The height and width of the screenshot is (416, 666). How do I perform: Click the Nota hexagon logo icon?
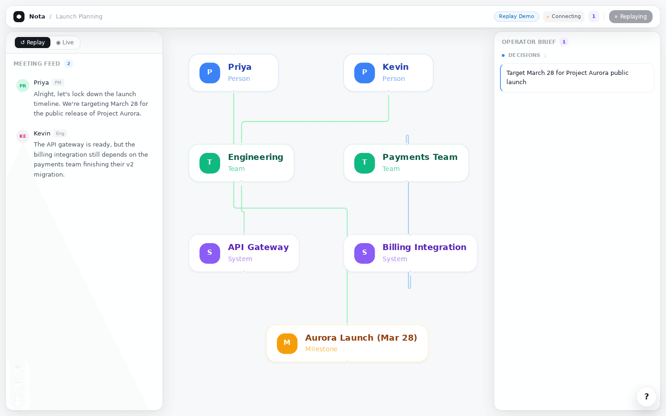click(x=19, y=17)
